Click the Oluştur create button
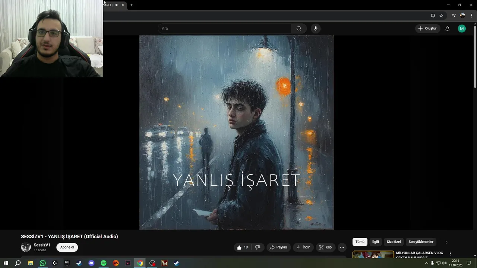The height and width of the screenshot is (268, 477). pos(427,29)
